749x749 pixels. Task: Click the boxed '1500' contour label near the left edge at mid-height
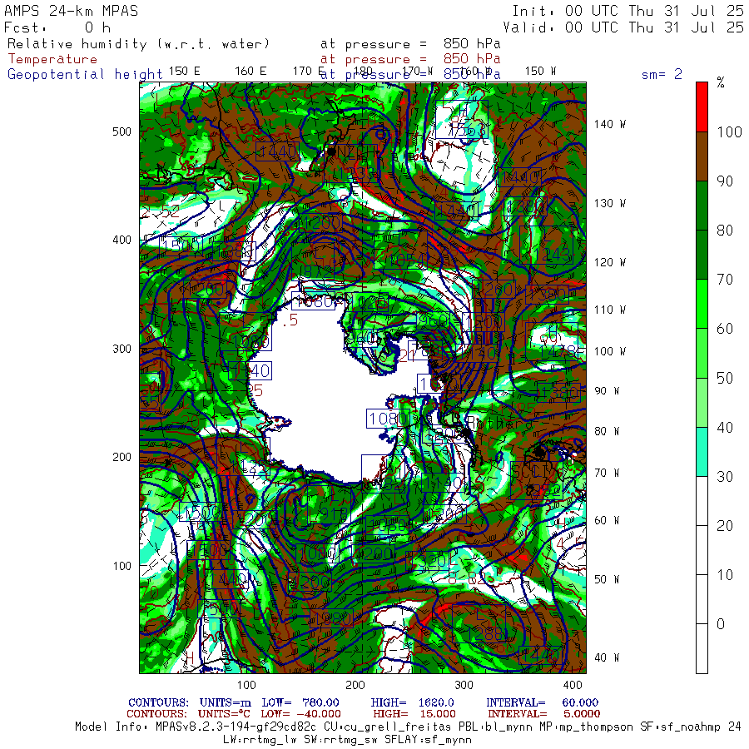181,246
